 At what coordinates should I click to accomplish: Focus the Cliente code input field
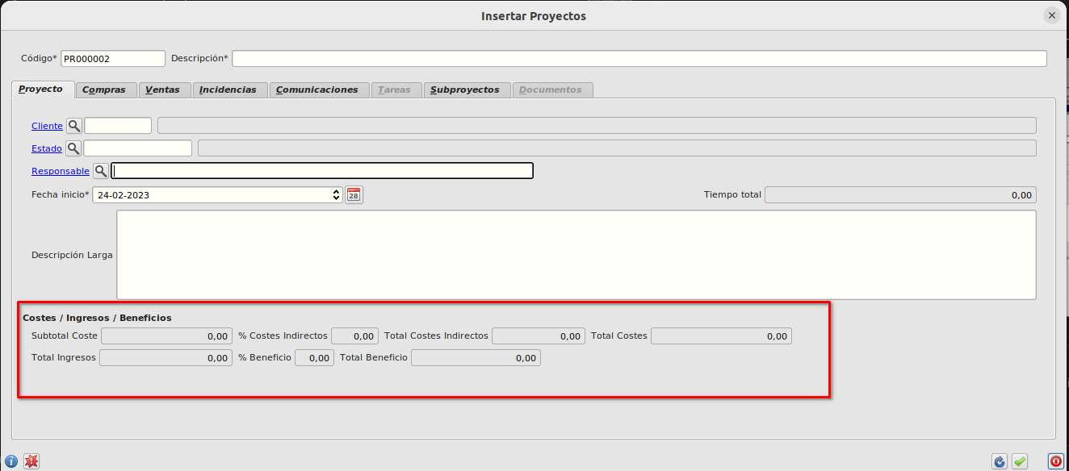click(x=118, y=126)
